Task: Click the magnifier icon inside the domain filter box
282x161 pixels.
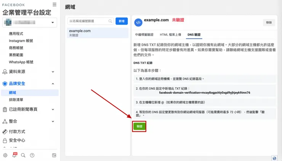Action: tap(110, 21)
